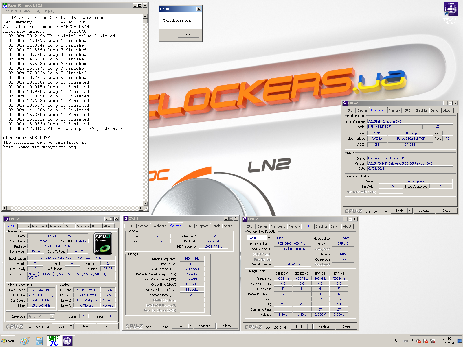The height and width of the screenshot is (347, 463).
Task: Switch to SPD tab in CPU-Z Memory window
Action: pos(188,226)
